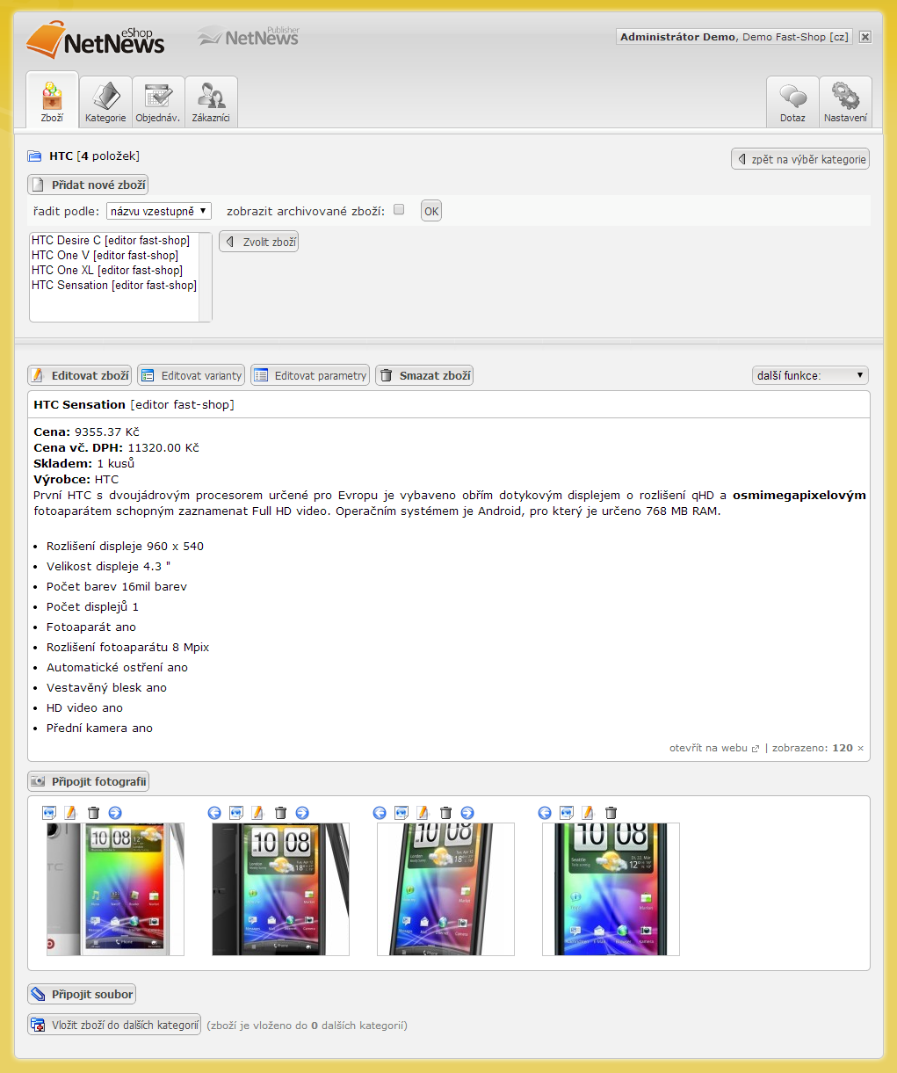The width and height of the screenshot is (897, 1073).
Task: Click the picture icon above the third photo
Action: 401,813
